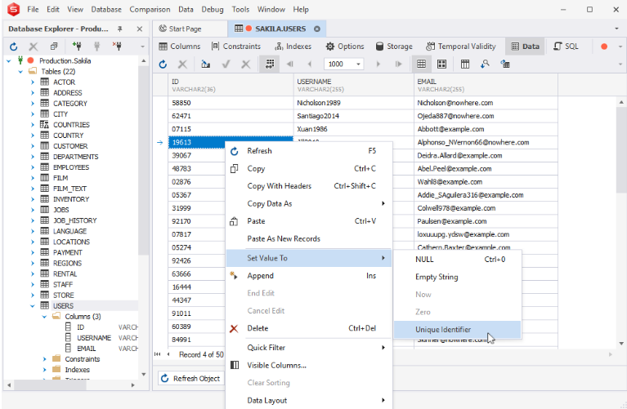
Task: Choose Empty String in submenu
Action: pyautogui.click(x=458, y=277)
